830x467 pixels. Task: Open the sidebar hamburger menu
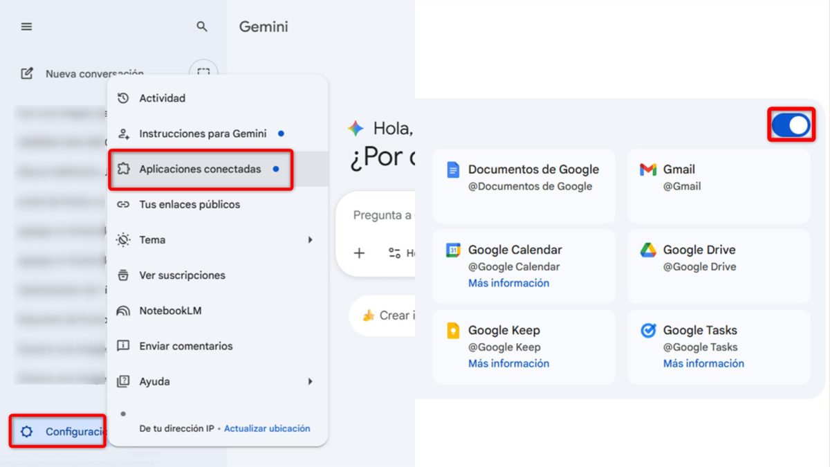click(26, 26)
